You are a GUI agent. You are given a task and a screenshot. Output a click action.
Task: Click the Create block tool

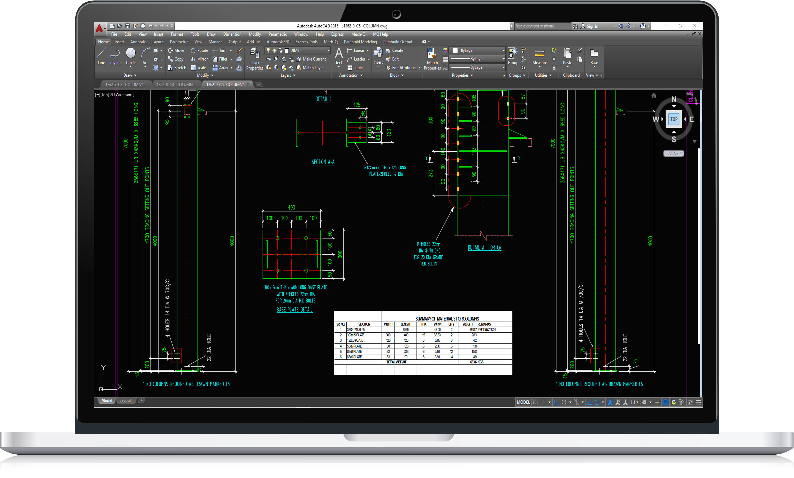point(394,50)
